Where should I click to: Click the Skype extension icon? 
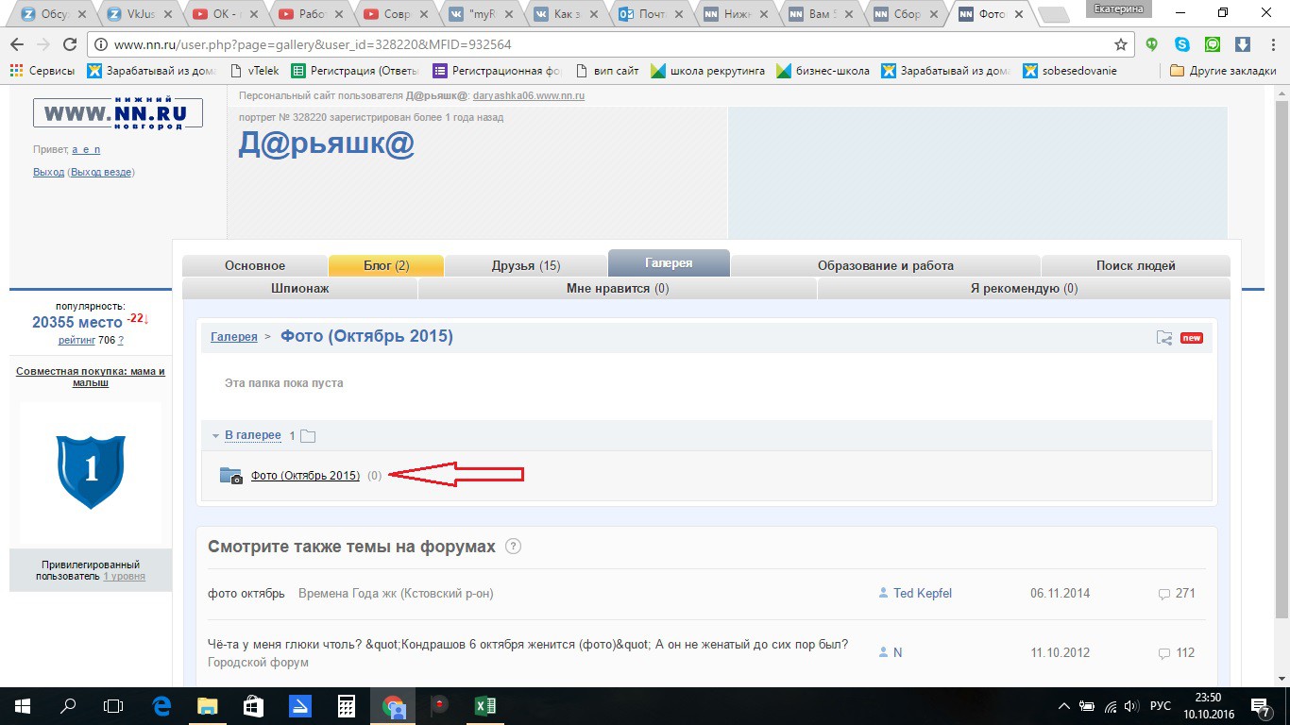(1182, 44)
